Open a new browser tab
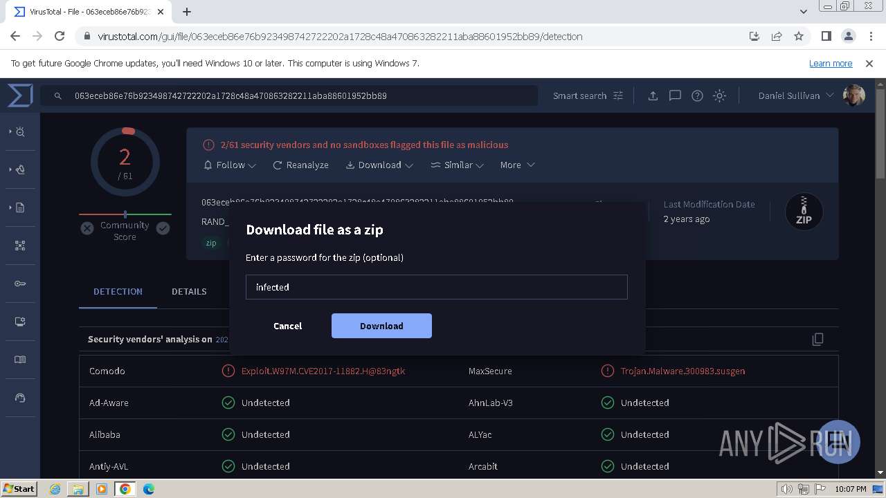Viewport: 886px width, 498px height. pos(187,11)
